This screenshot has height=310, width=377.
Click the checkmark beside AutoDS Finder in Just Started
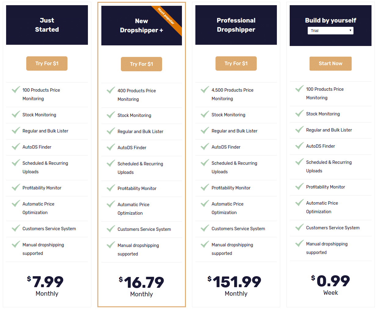tap(16, 146)
